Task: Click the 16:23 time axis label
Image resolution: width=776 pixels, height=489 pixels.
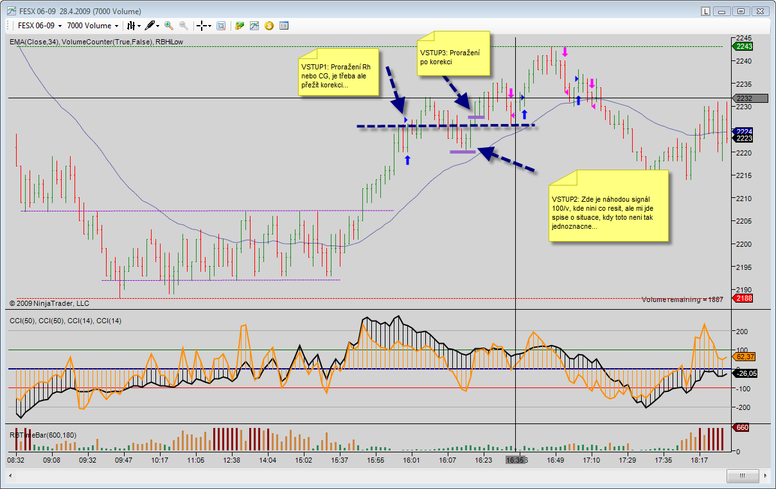Action: pyautogui.click(x=484, y=460)
